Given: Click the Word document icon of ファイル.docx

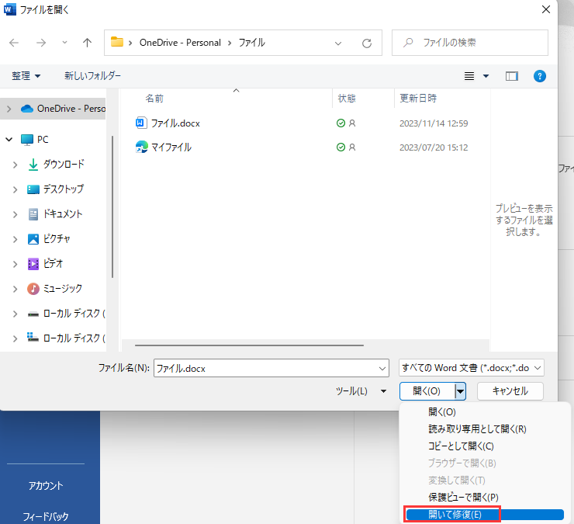Looking at the screenshot, I should coord(141,123).
